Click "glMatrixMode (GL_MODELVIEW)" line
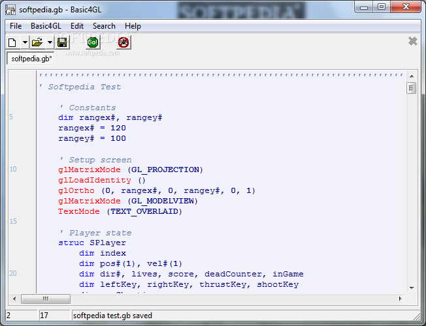 [128, 201]
